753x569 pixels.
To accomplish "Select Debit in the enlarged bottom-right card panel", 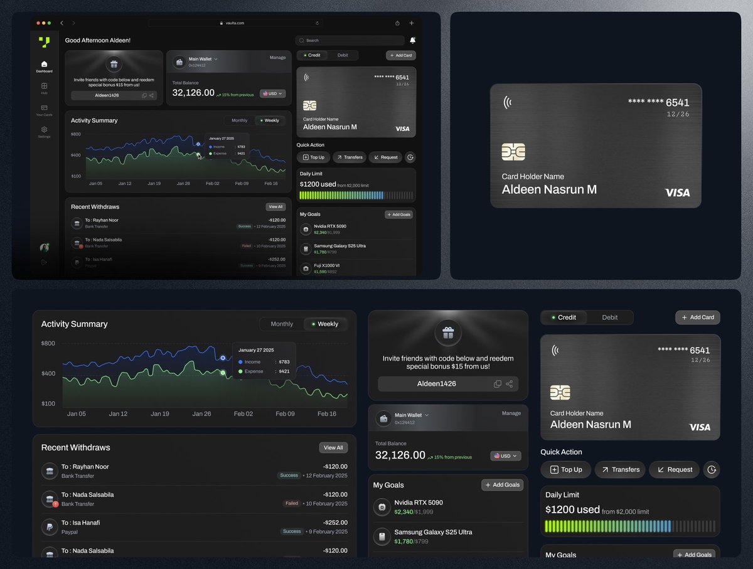I will click(609, 317).
